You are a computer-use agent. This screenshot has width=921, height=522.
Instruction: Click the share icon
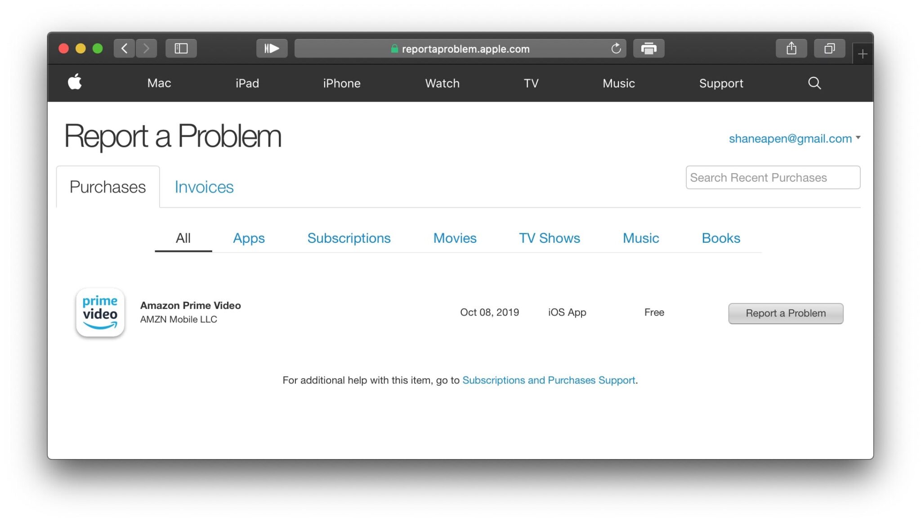791,48
